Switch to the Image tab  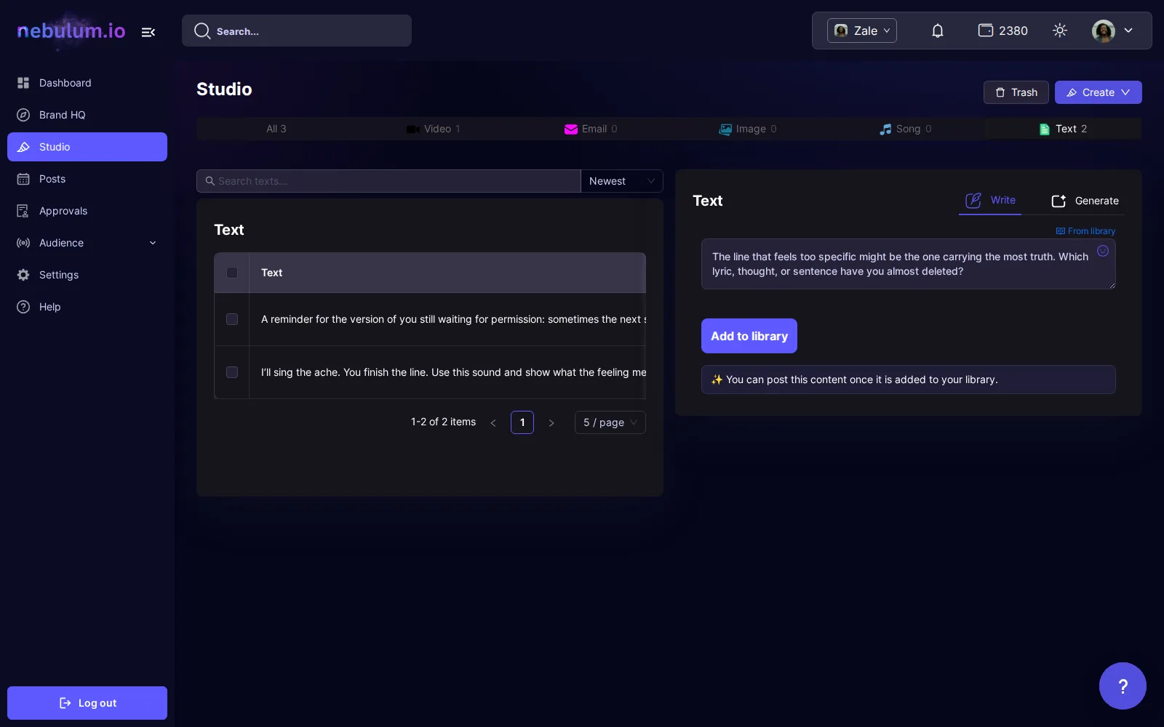coord(749,129)
